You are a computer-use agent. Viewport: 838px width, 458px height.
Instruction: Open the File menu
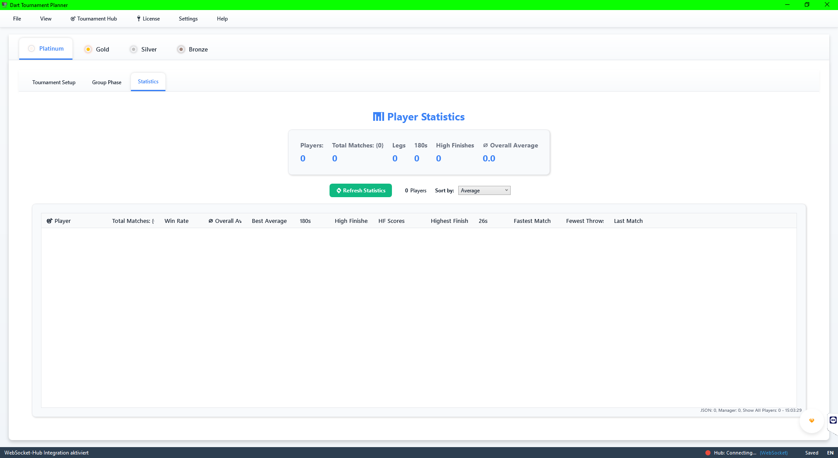[x=17, y=19]
